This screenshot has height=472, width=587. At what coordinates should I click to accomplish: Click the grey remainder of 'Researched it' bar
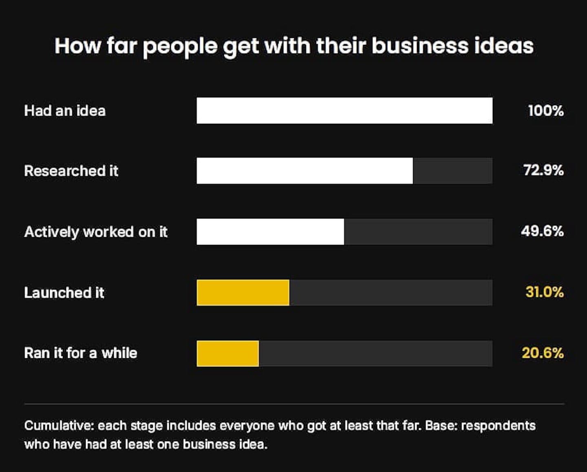(x=452, y=171)
